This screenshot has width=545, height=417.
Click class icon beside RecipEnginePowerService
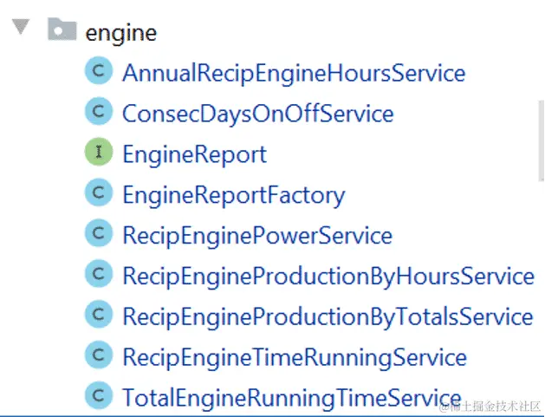[x=99, y=233]
